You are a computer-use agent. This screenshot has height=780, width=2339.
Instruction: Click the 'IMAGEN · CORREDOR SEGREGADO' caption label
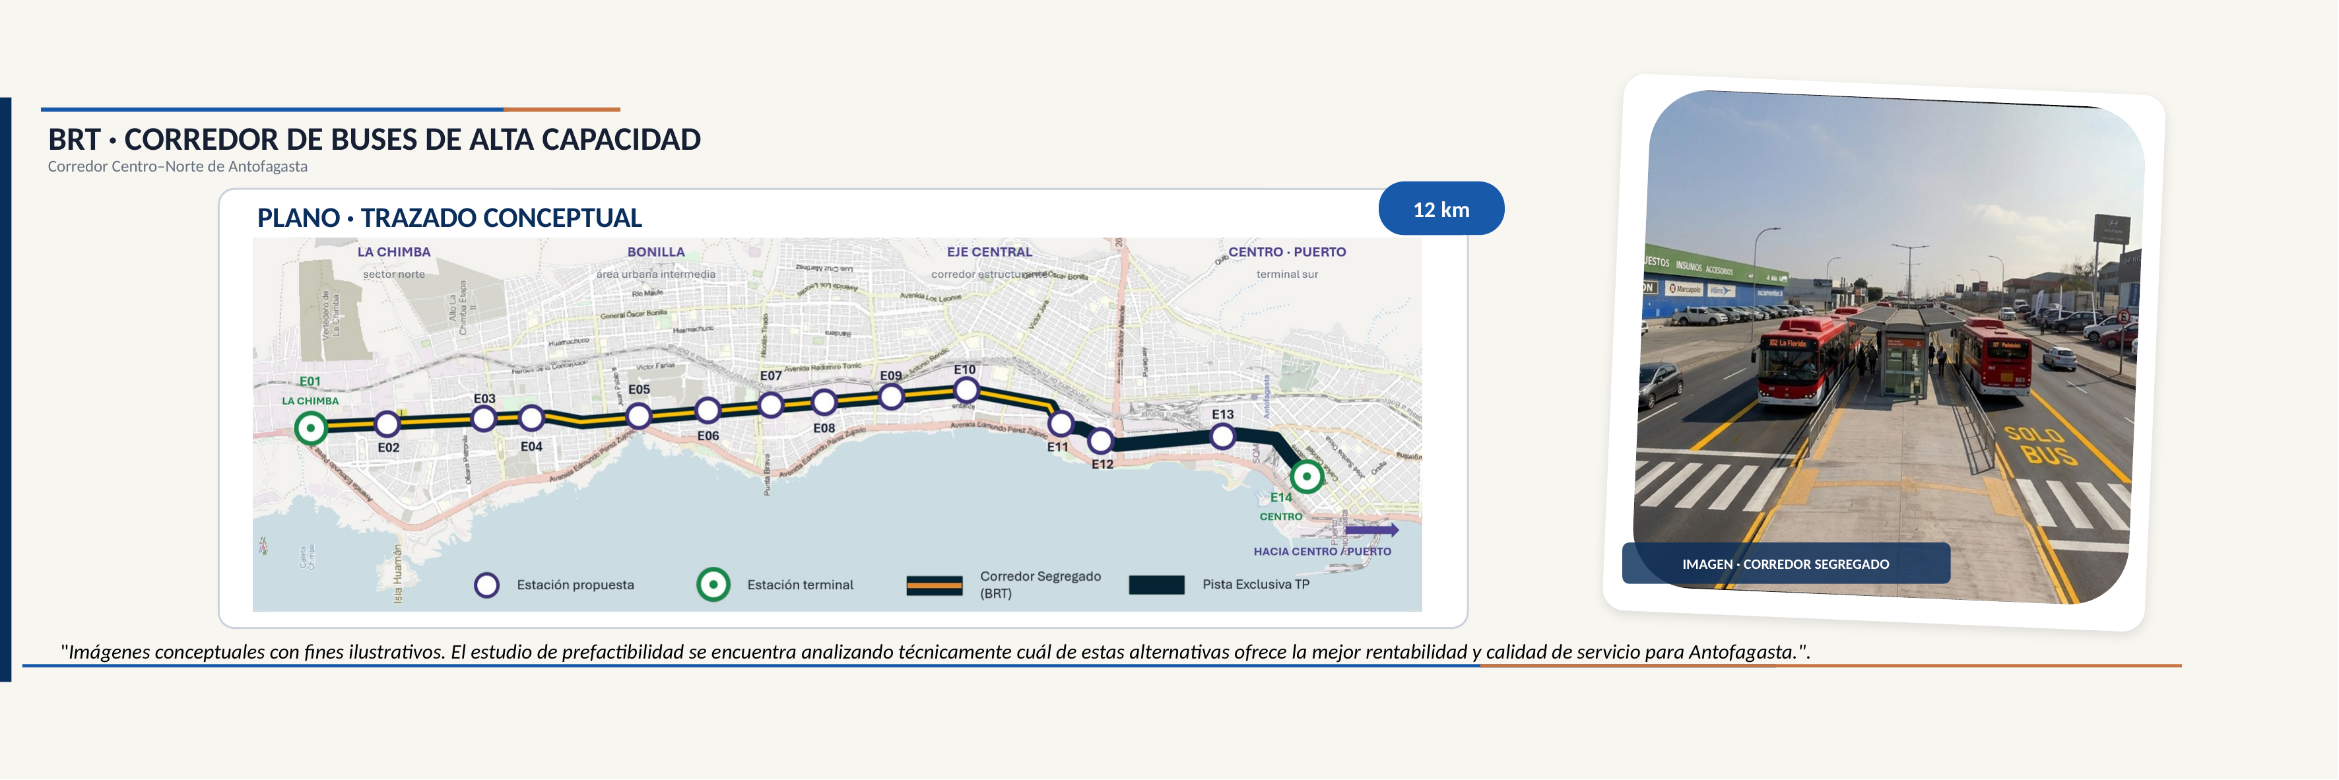1785,564
